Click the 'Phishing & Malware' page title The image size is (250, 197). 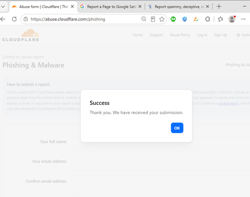coord(33,65)
